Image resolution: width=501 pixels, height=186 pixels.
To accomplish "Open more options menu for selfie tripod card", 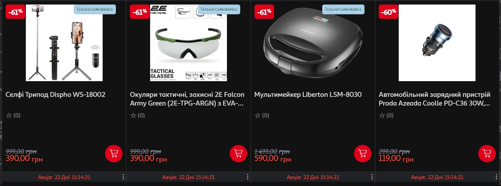I will (123, 177).
